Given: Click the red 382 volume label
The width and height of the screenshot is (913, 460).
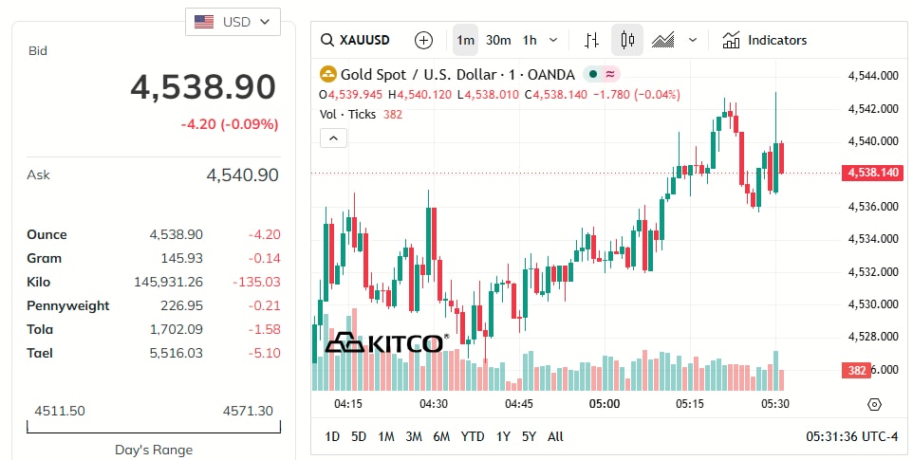Looking at the screenshot, I should pos(856,371).
